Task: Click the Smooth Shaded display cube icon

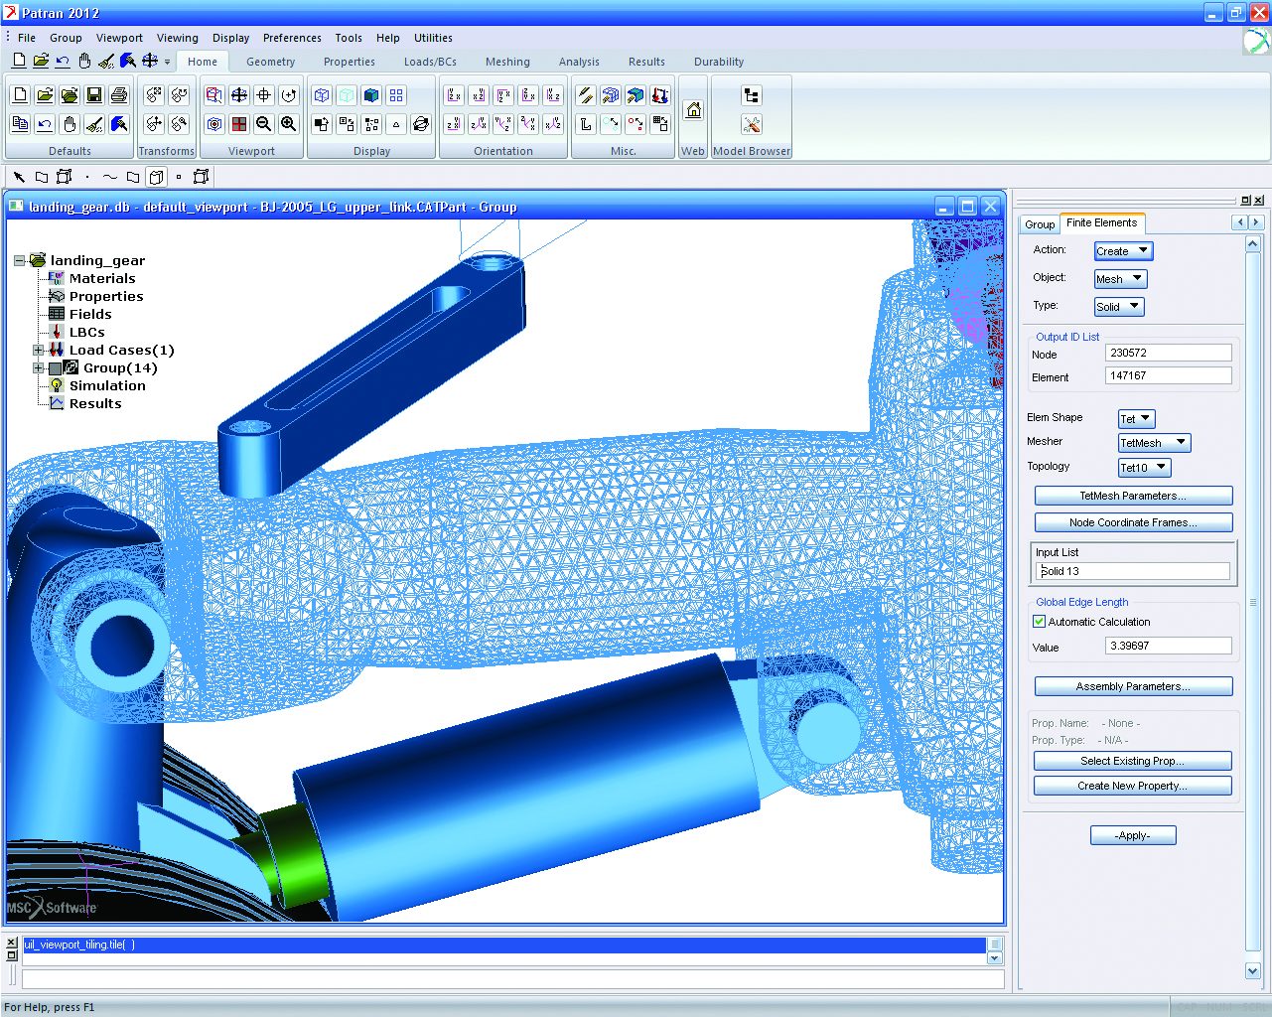Action: [x=371, y=95]
